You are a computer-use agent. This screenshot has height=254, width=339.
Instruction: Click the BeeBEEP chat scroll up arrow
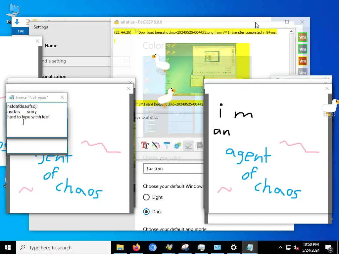[x=291, y=31]
